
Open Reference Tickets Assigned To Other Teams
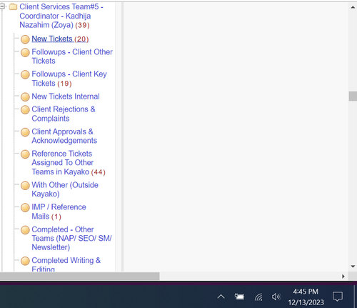(69, 163)
